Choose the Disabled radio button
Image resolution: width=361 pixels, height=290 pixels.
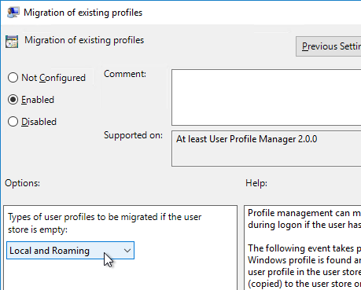tap(13, 122)
